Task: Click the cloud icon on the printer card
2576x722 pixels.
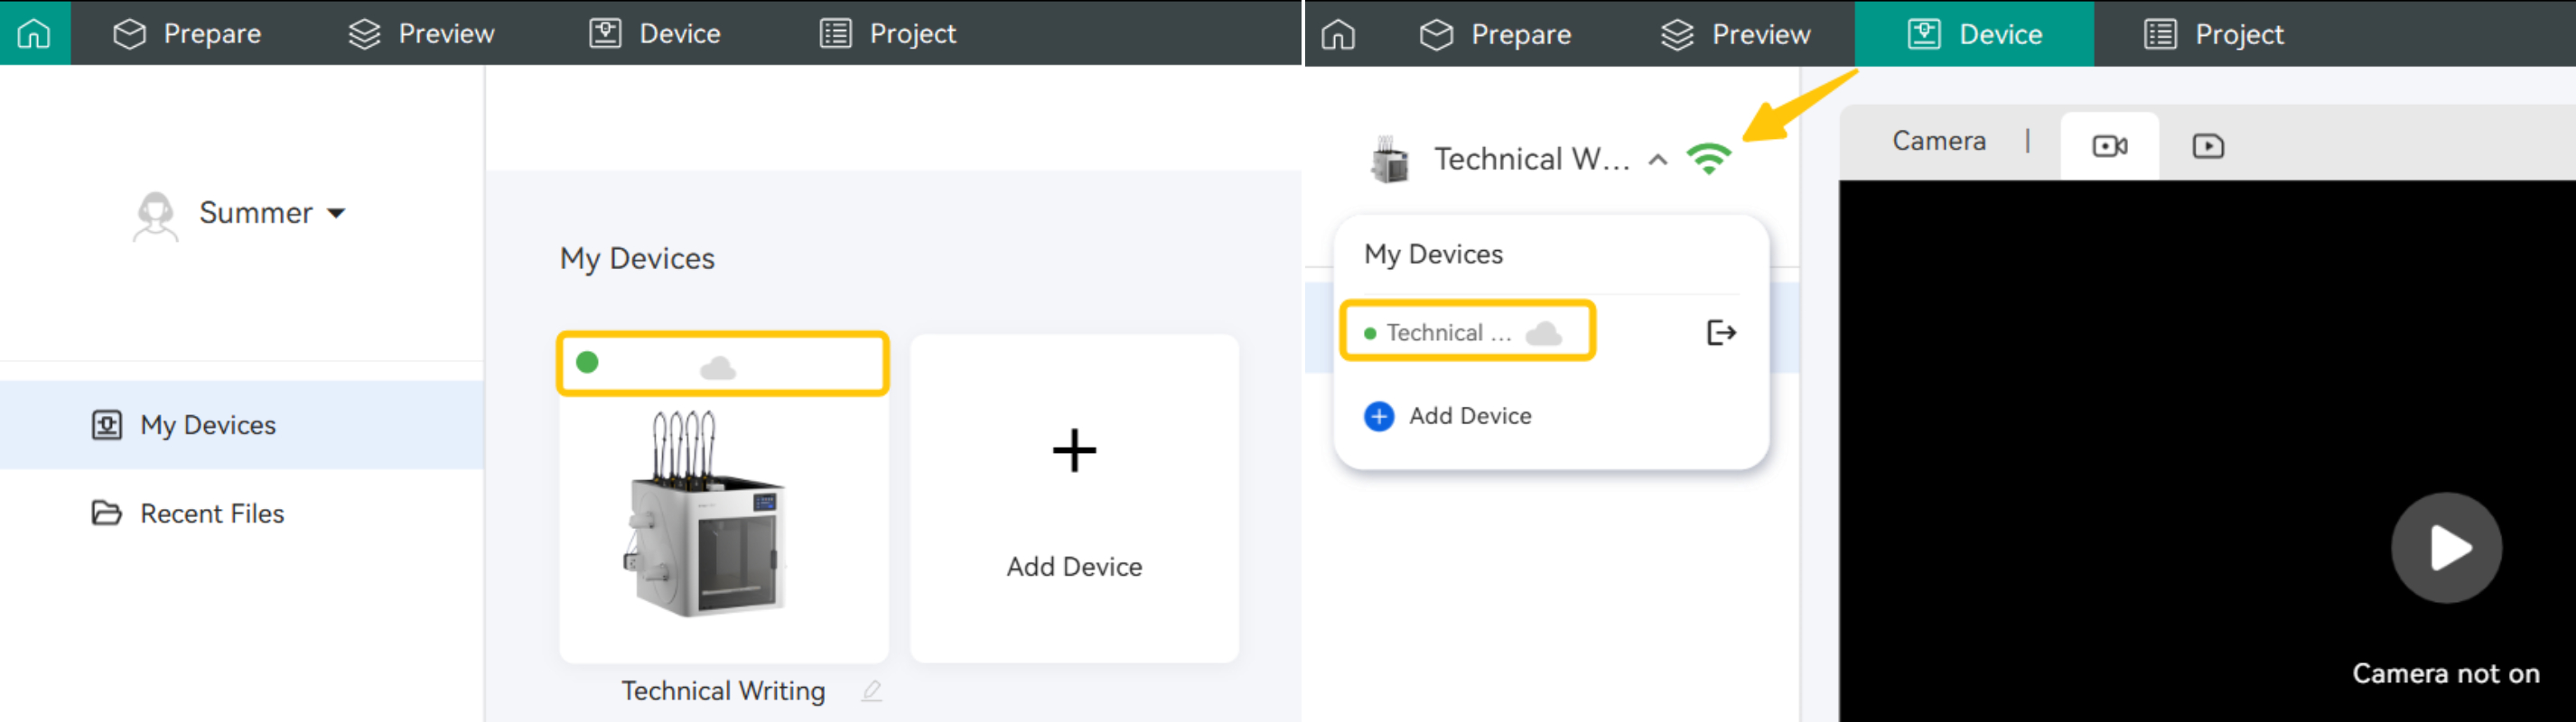Action: [717, 367]
